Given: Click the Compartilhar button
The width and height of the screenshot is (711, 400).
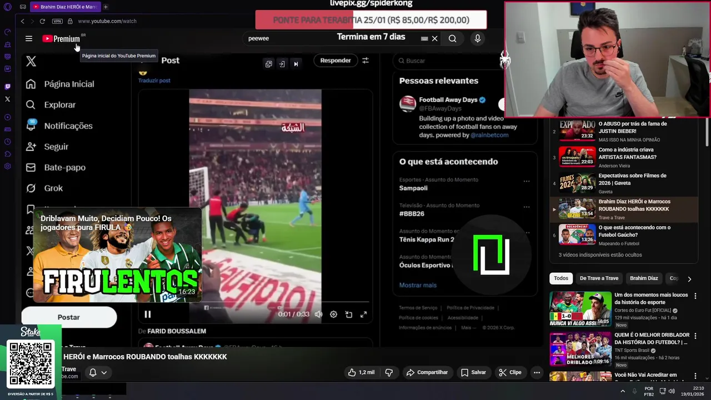Looking at the screenshot, I should (x=427, y=372).
